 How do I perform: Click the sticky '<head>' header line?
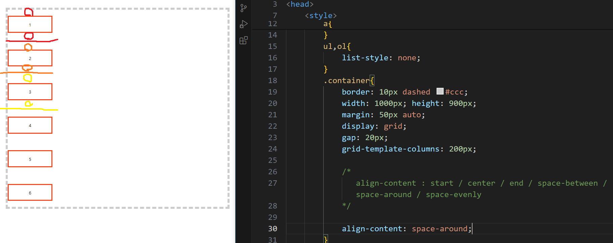click(x=300, y=4)
